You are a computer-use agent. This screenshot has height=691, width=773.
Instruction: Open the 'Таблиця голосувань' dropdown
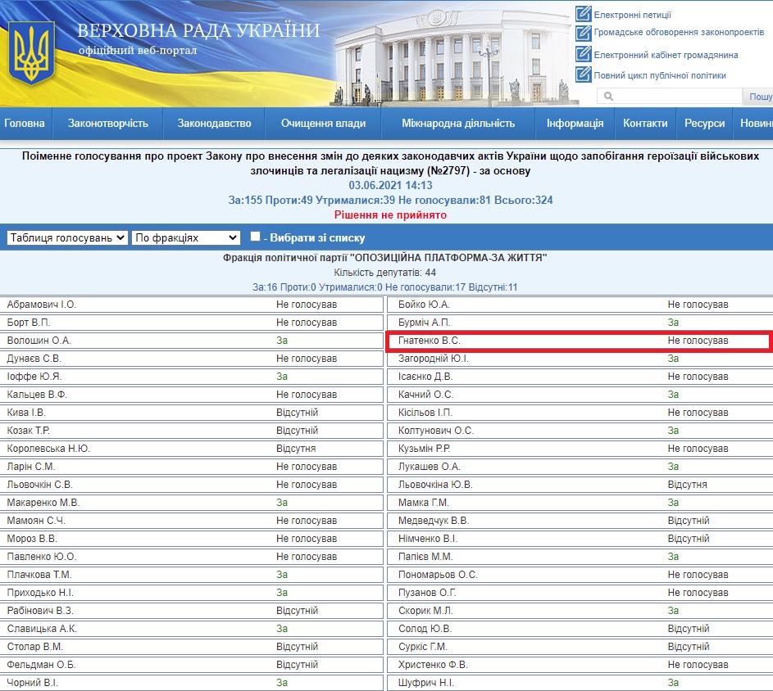coord(67,237)
